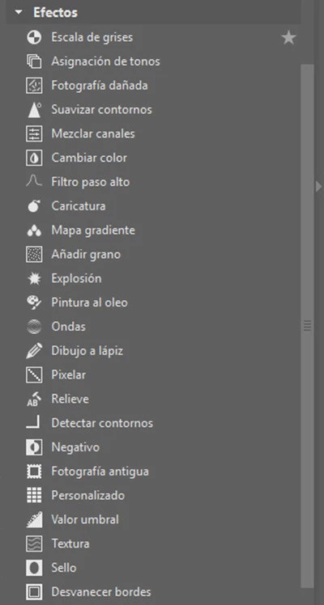
Task: Click the Explosión burst icon
Action: pos(34,278)
